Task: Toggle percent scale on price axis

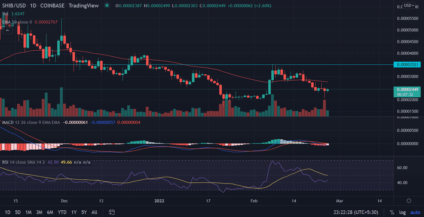Action: point(392,212)
